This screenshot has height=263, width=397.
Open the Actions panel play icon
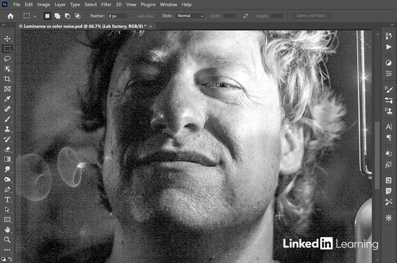tap(388, 47)
